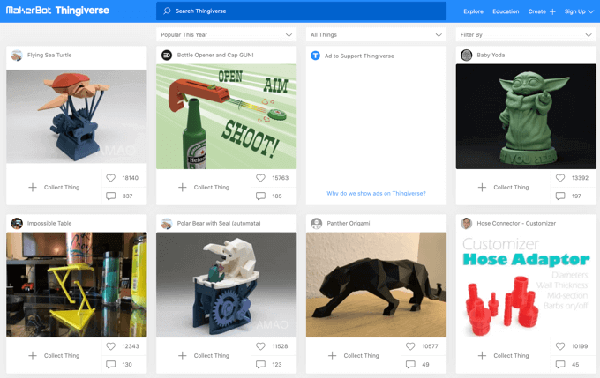Like the Bottle Opener and Cap GUN heart
This screenshot has width=600, height=378.
coord(260,178)
